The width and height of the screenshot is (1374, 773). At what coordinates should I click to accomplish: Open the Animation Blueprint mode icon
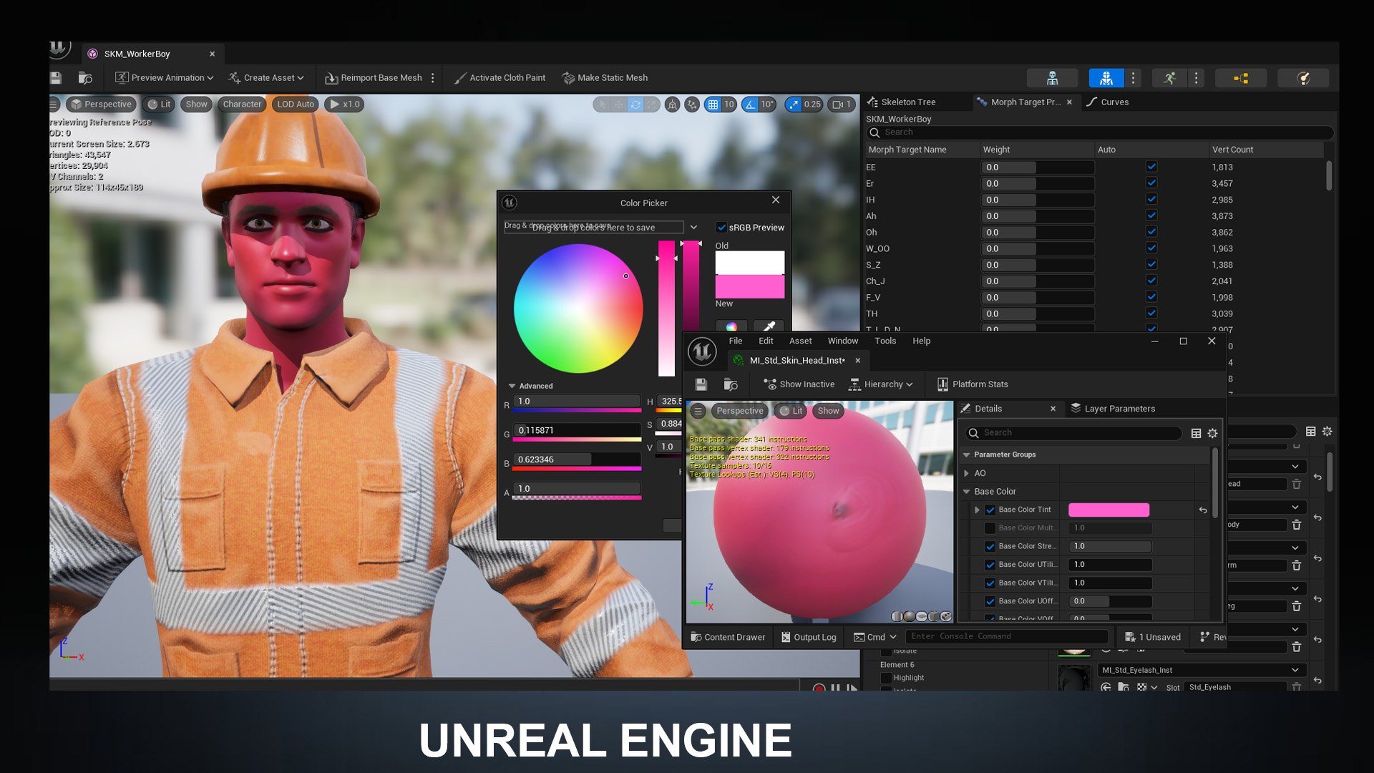coord(1241,78)
